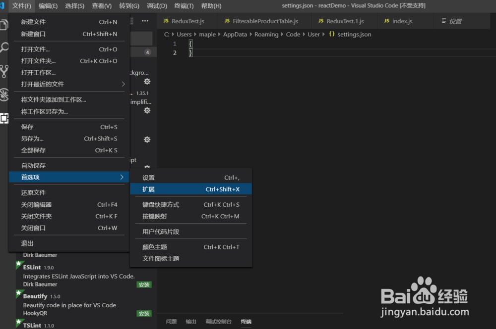Click the star badge on ESLint extension
Viewport: 496px width, 329px height.
tap(19, 264)
